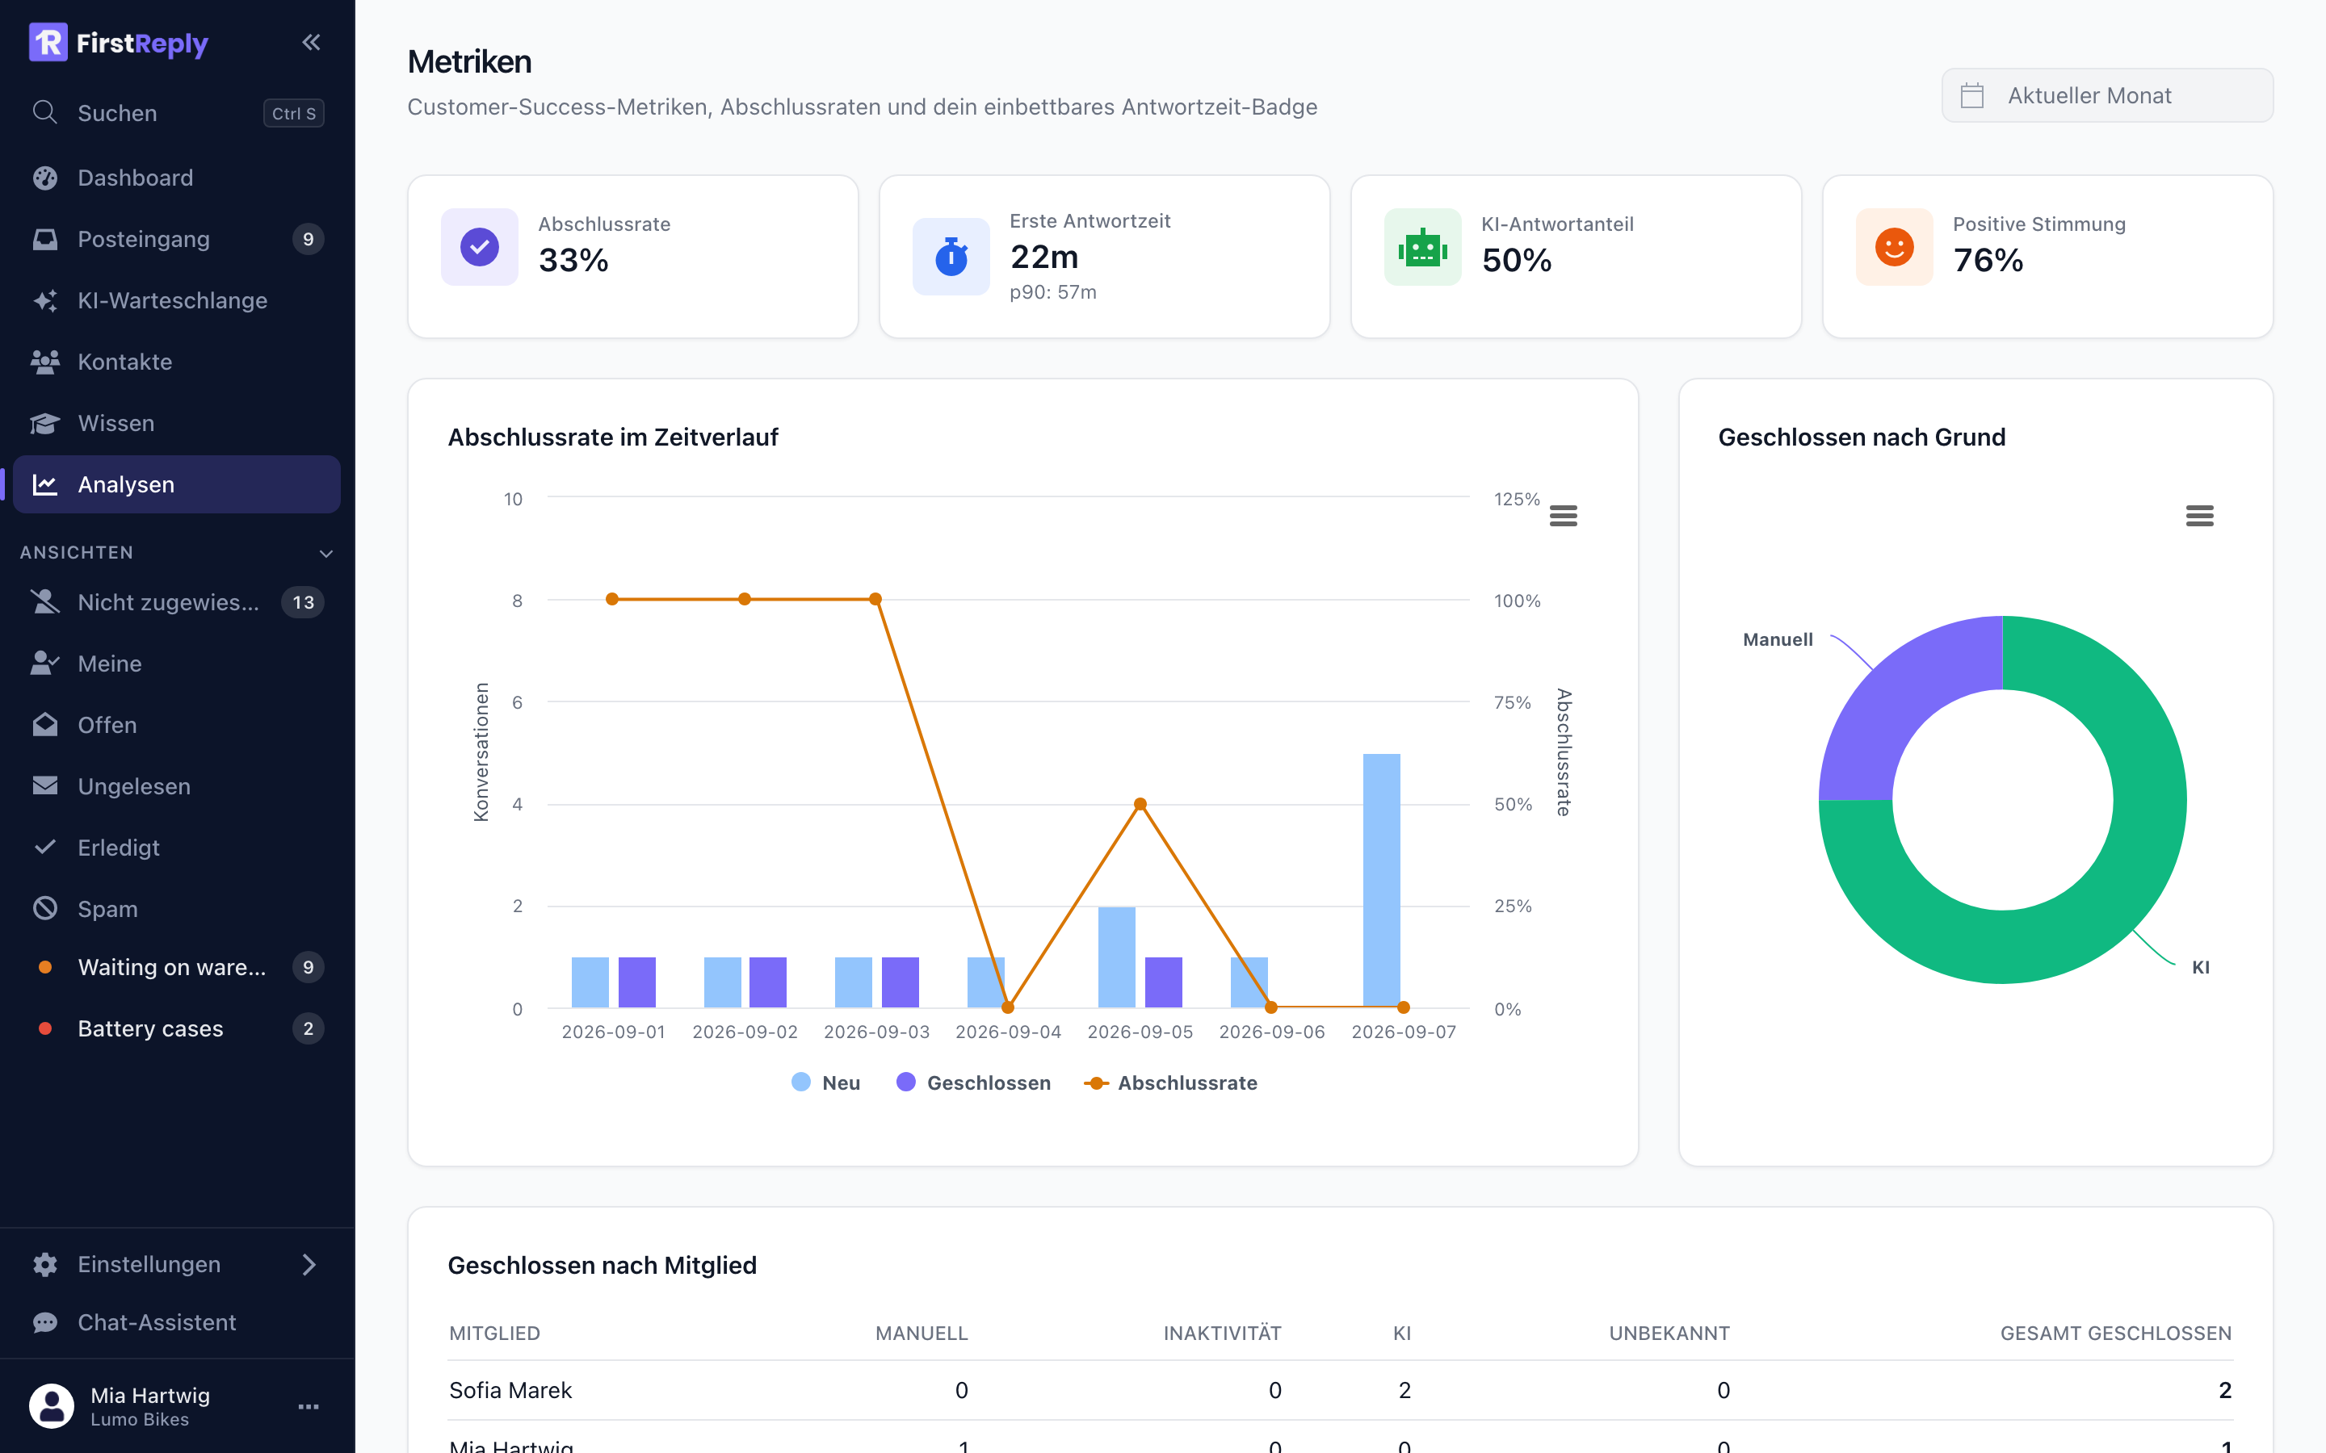The width and height of the screenshot is (2326, 1453).
Task: Click the Sofia Marek table row name
Action: coord(510,1391)
